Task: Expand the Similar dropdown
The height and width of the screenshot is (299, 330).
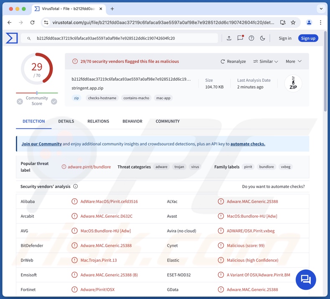Action: 266,61
